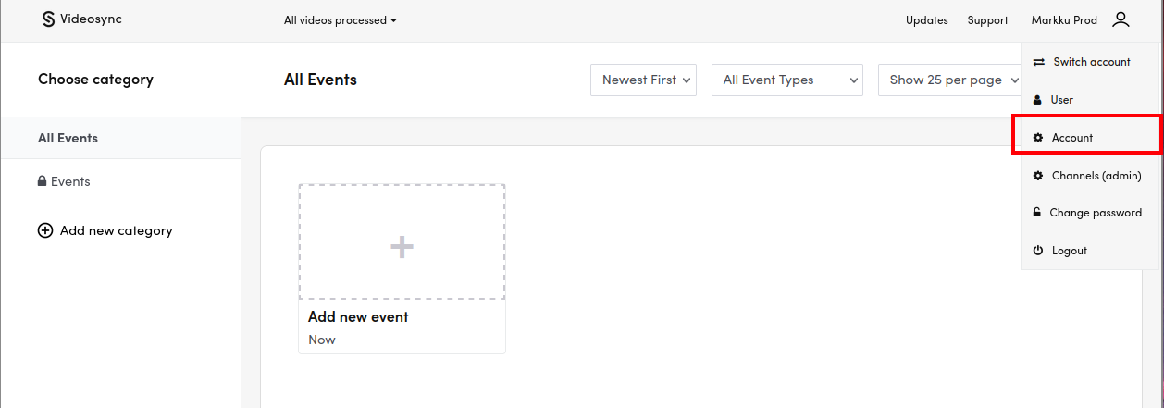Open the Show 25 per page dropdown
This screenshot has width=1164, height=408.
tap(948, 80)
